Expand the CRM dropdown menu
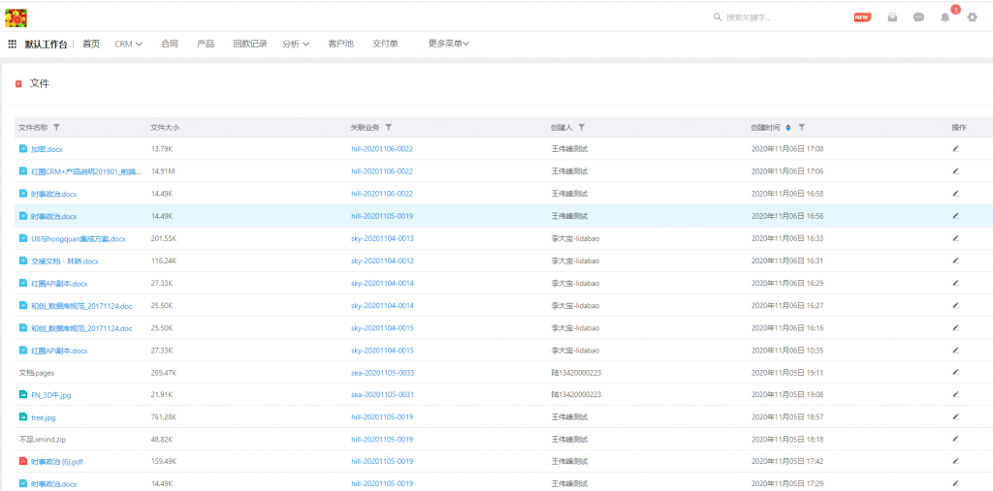Viewport: 993px width, 491px height. 128,44
